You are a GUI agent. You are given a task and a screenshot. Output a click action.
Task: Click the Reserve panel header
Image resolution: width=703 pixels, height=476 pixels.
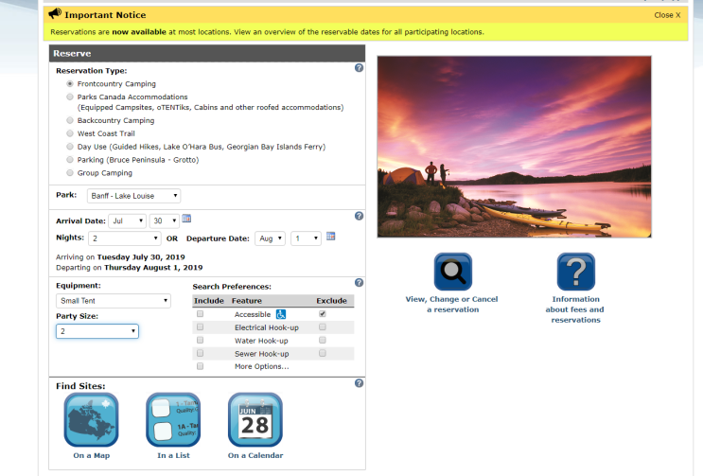[207, 53]
